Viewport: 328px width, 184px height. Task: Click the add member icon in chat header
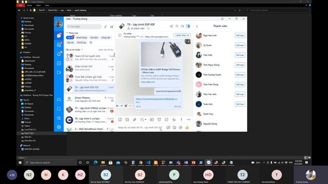pyautogui.click(x=172, y=26)
